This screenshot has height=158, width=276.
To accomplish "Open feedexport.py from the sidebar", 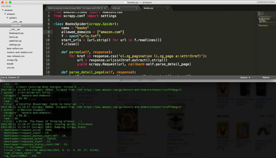I will (x=16, y=33).
